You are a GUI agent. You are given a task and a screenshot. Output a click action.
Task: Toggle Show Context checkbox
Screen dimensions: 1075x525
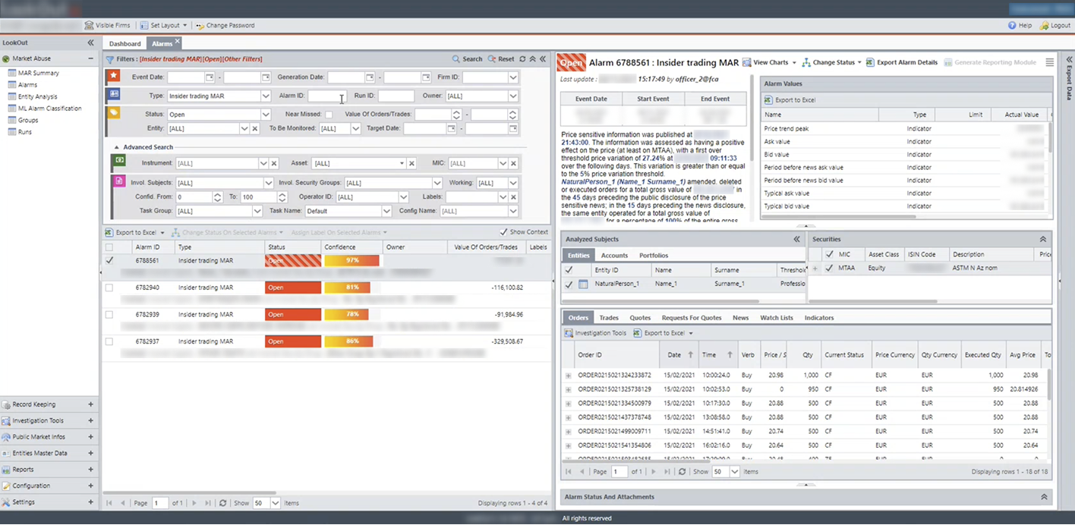click(503, 232)
